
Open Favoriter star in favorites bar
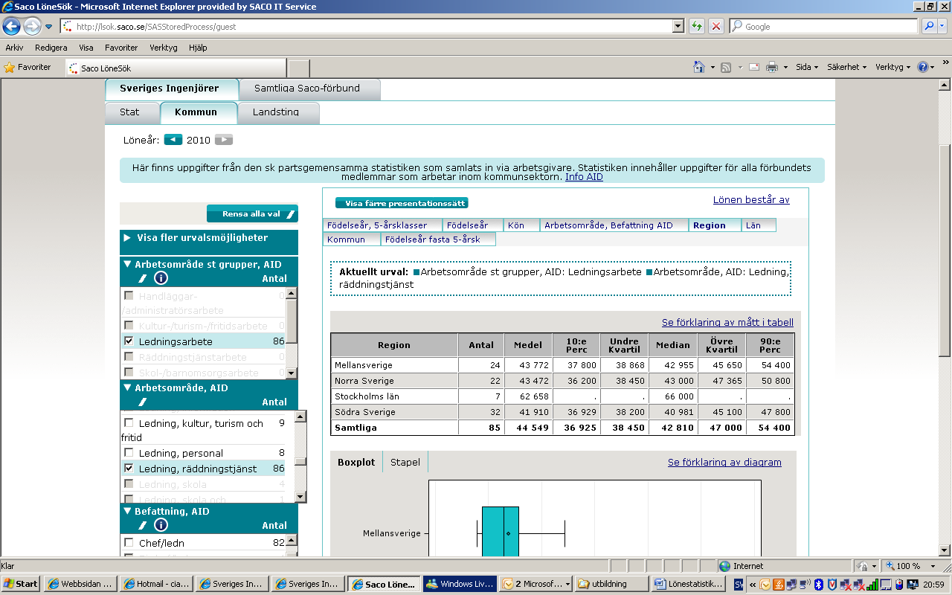pyautogui.click(x=28, y=67)
